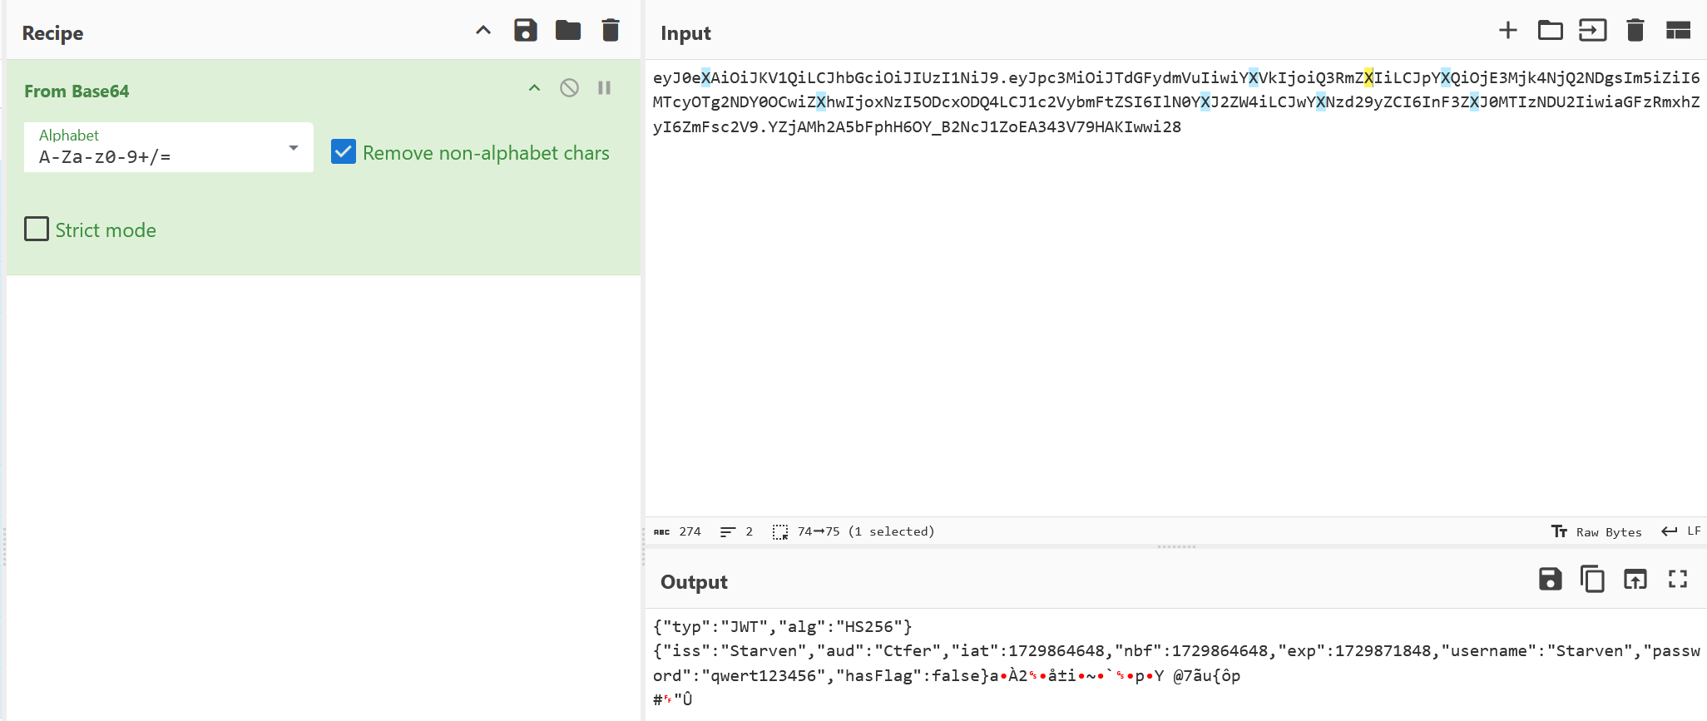This screenshot has height=721, width=1707.
Task: Save the current recipe
Action: point(526,31)
